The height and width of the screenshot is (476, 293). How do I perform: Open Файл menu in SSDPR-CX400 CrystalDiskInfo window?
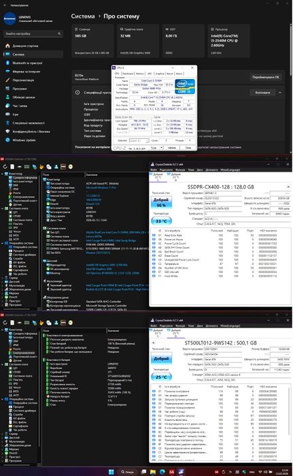pyautogui.click(x=154, y=170)
